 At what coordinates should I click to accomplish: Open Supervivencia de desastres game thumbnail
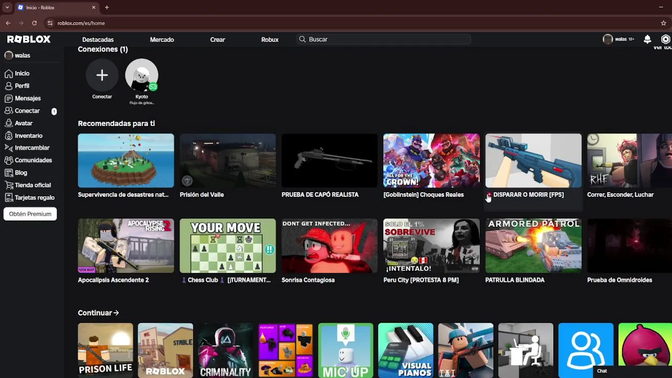pos(126,161)
